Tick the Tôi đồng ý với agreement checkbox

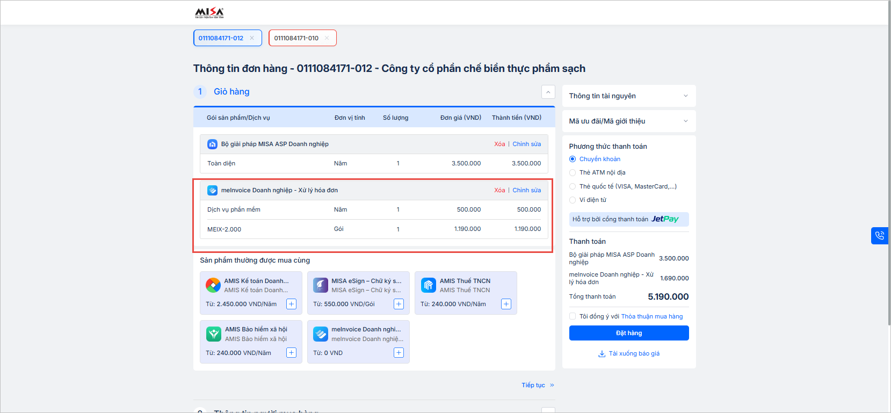click(573, 316)
